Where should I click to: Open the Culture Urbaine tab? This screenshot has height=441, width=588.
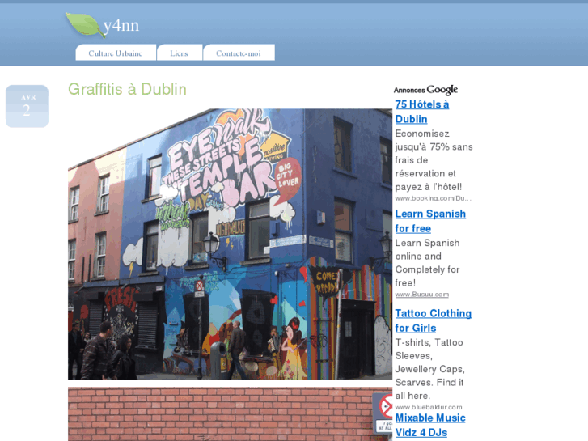coord(116,53)
